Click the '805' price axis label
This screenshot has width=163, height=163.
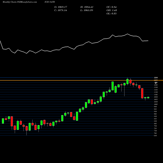click(x=156, y=124)
